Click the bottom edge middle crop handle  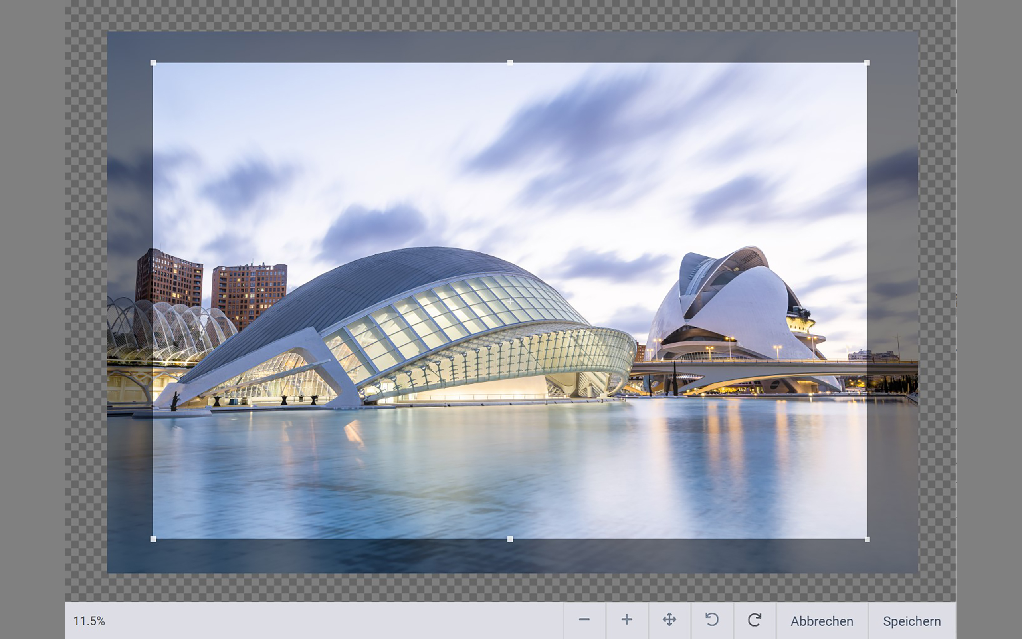pos(510,539)
